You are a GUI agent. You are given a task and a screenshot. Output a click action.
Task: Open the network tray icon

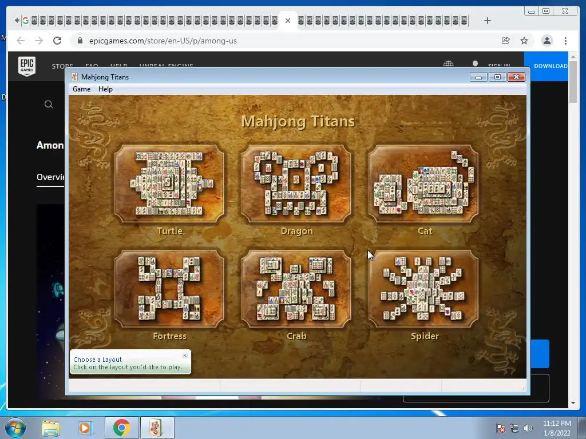point(514,428)
